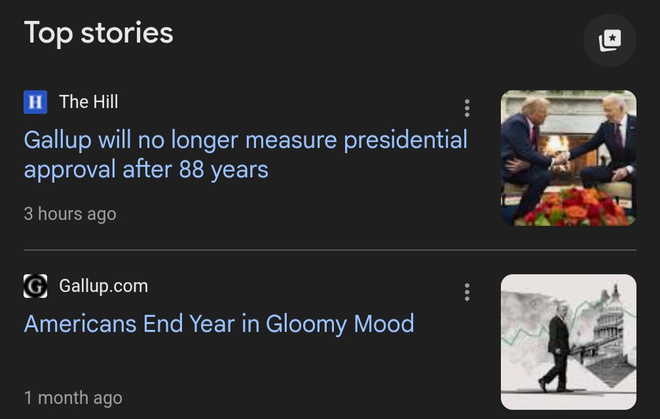
Task: Click the '1 month ago' timestamp
Action: [x=73, y=398]
